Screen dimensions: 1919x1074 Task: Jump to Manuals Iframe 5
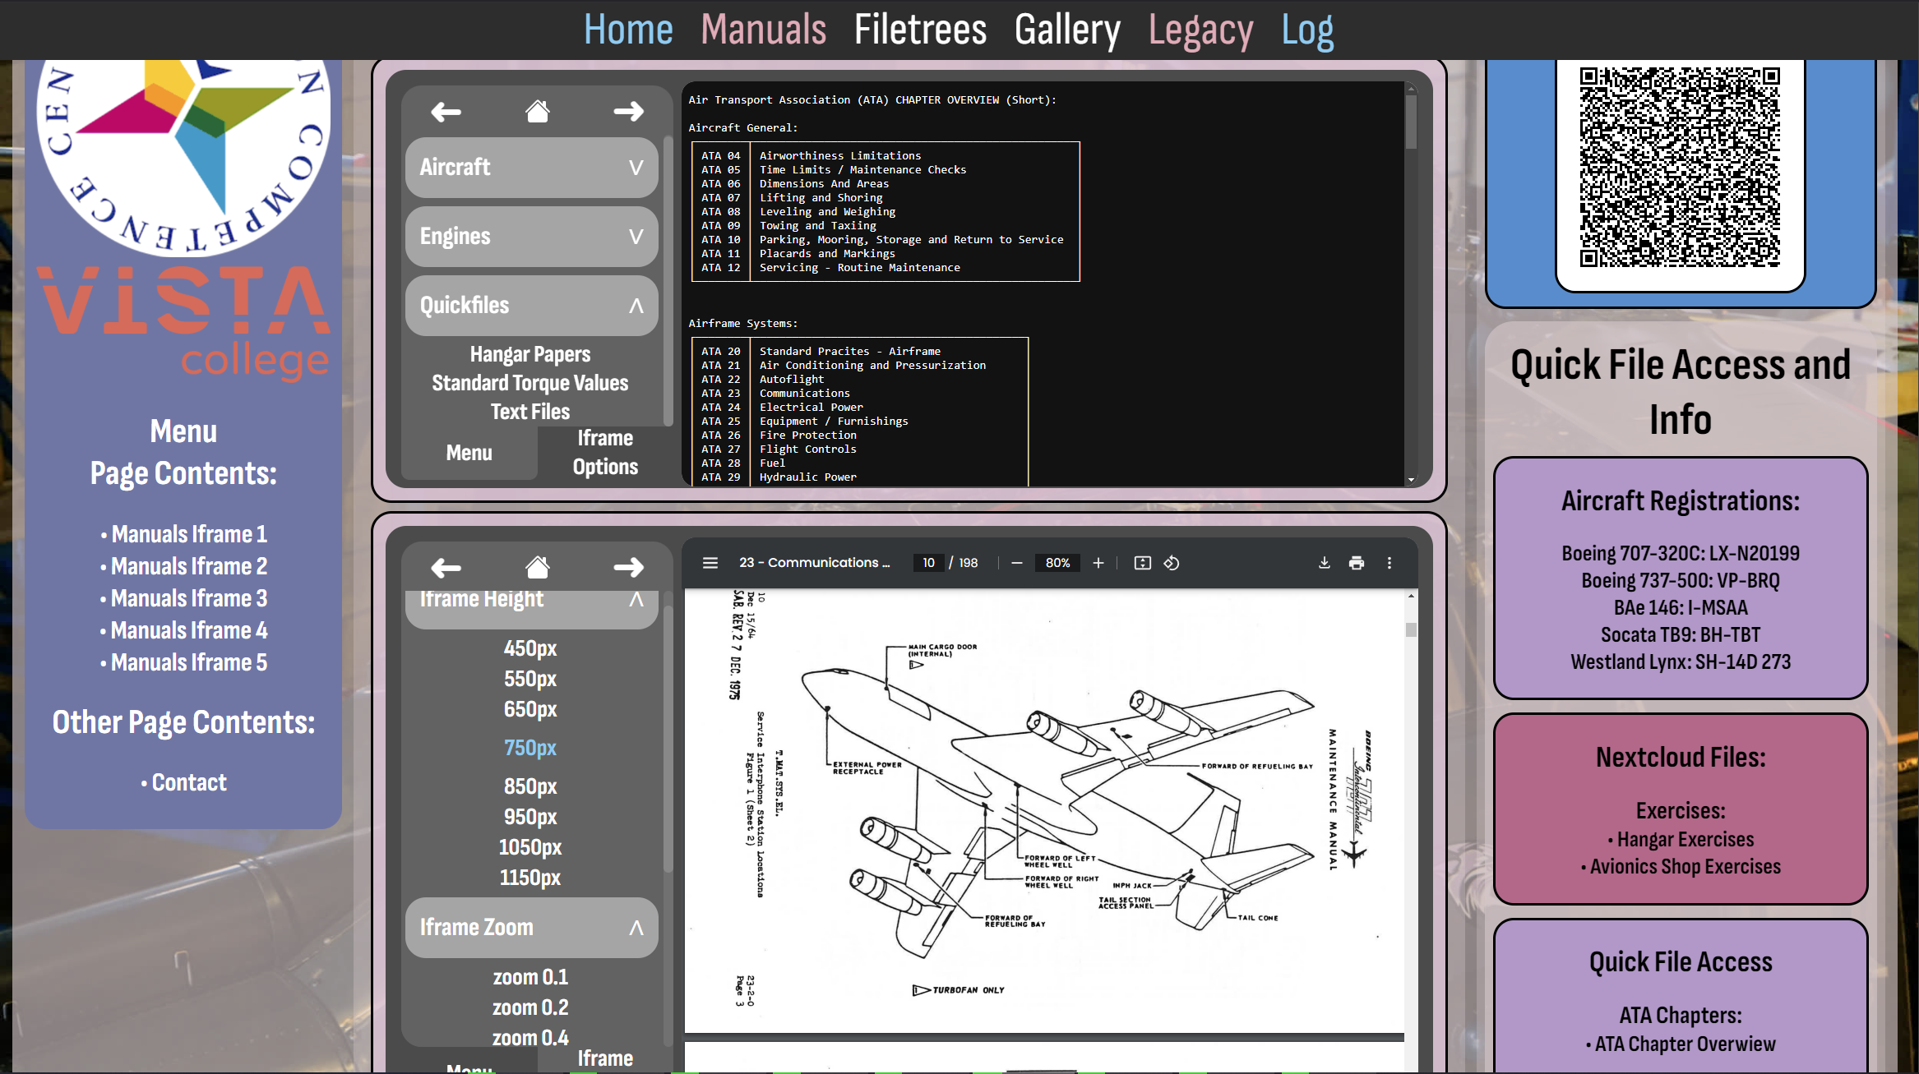click(189, 662)
